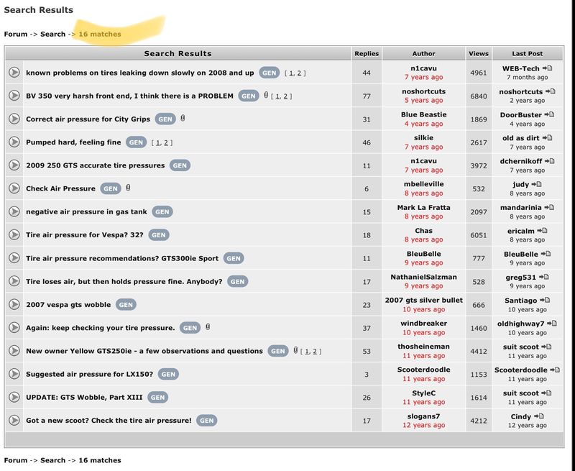Jump to last post icon beside DoorBuster
The width and height of the screenshot is (575, 471).
(x=549, y=114)
